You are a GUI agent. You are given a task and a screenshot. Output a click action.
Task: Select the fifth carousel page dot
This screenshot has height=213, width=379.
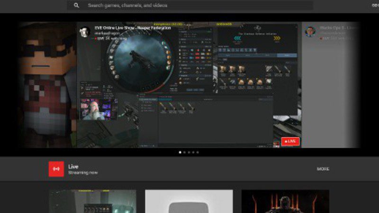(198, 153)
